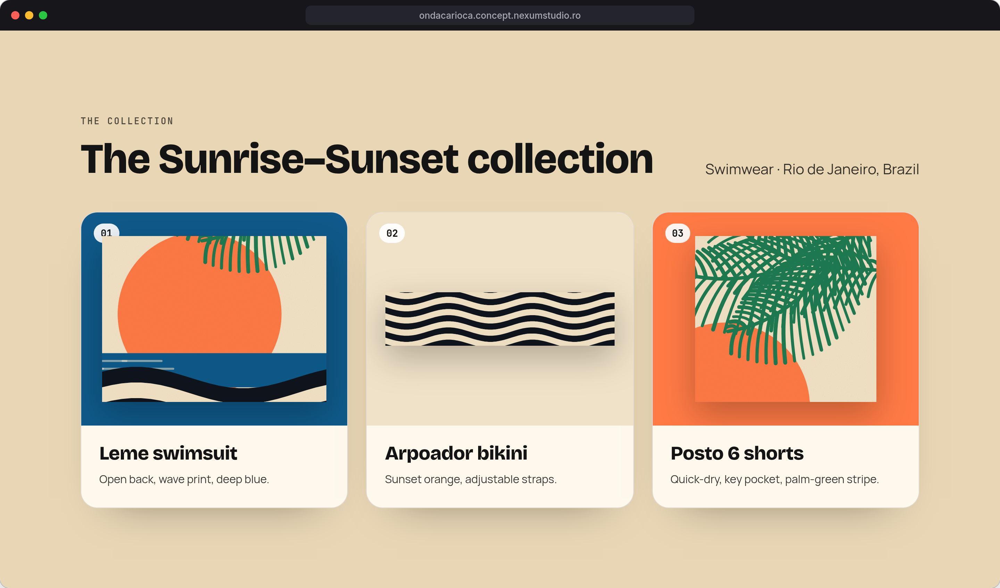The width and height of the screenshot is (1000, 588).
Task: Click 'The Sunrise–Sunset collection' heading
Action: coord(367,159)
